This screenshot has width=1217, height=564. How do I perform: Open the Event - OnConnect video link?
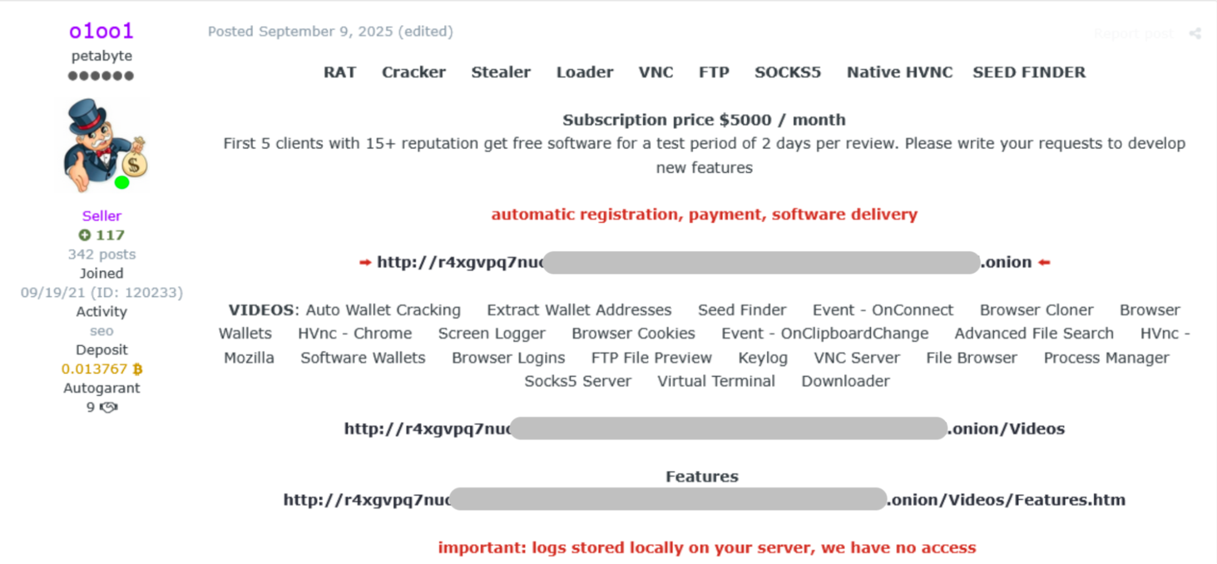[x=883, y=310]
